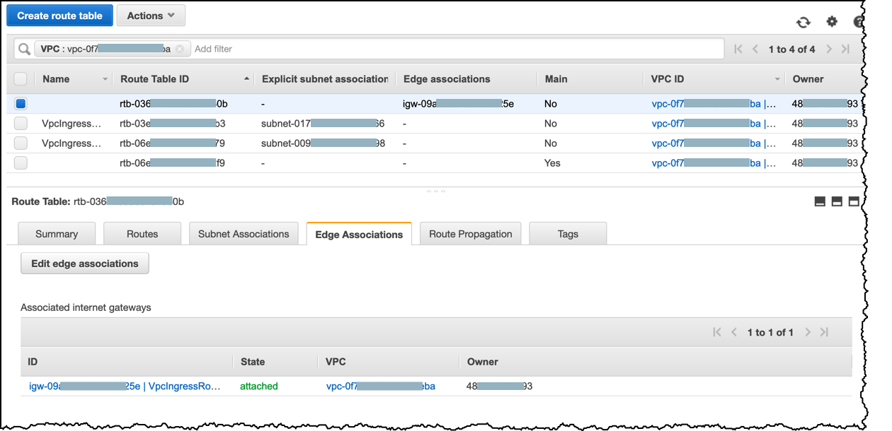Switch to the Routes tab
Screen dimensions: 892x431
142,233
